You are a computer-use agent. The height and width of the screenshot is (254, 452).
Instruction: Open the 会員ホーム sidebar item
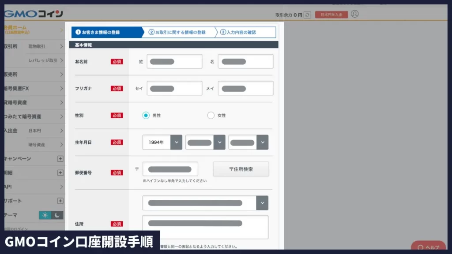point(34,30)
